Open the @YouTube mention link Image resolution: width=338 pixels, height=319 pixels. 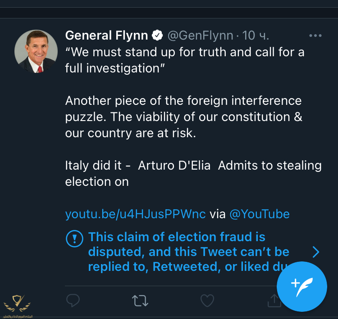click(x=260, y=214)
